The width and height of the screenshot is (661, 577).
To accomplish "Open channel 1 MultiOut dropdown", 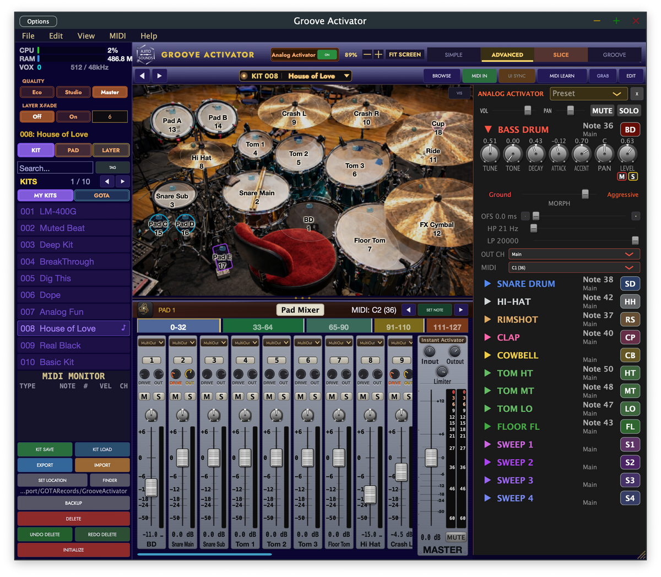I will coord(151,342).
